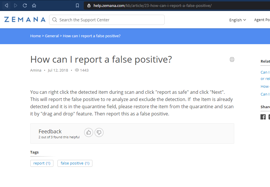
Task: Bookmark this page icon in address bar
Action: [77, 5]
